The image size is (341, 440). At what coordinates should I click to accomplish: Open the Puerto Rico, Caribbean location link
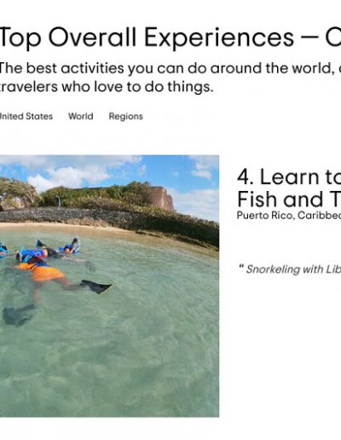click(289, 216)
